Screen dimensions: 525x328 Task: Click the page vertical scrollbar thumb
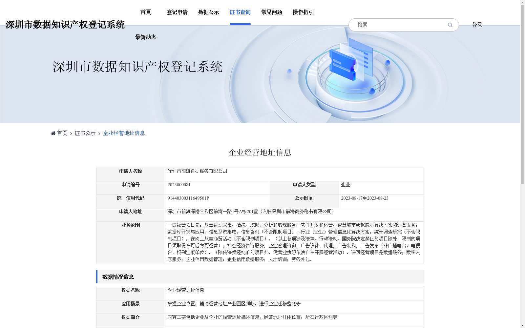pos(522,94)
